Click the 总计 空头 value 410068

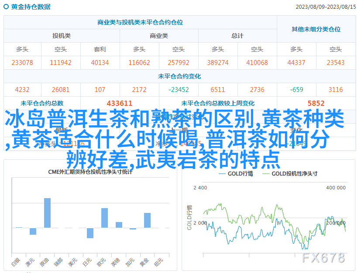[257, 63]
